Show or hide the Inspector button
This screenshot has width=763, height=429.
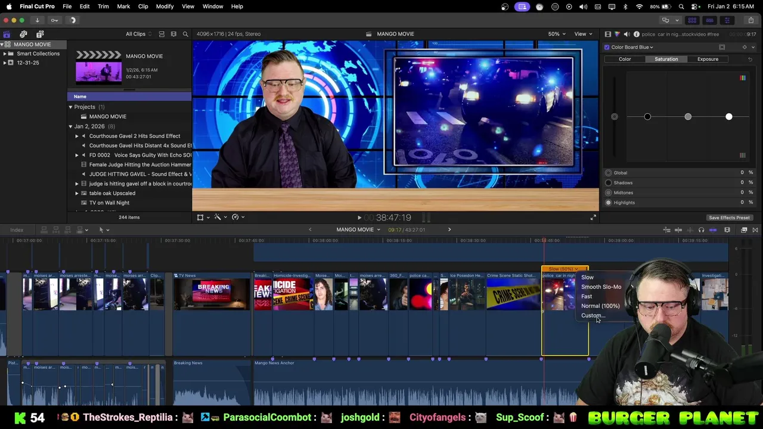pos(727,20)
